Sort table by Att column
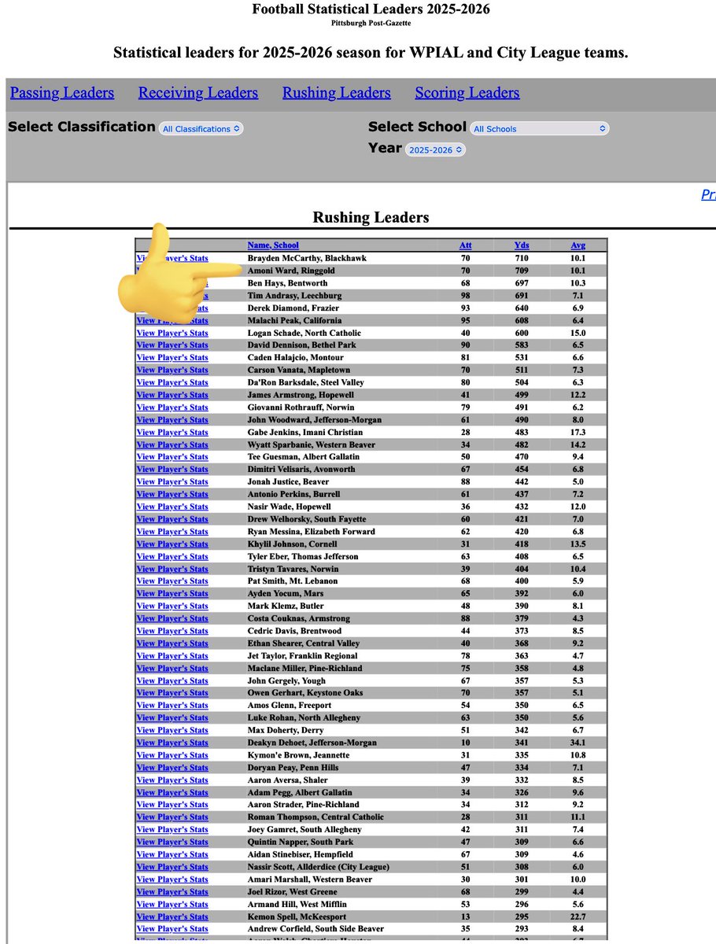Image resolution: width=716 pixels, height=944 pixels. [466, 245]
